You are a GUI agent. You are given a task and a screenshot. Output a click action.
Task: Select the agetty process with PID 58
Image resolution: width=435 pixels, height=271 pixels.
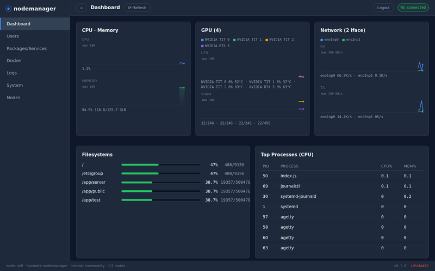(342, 227)
